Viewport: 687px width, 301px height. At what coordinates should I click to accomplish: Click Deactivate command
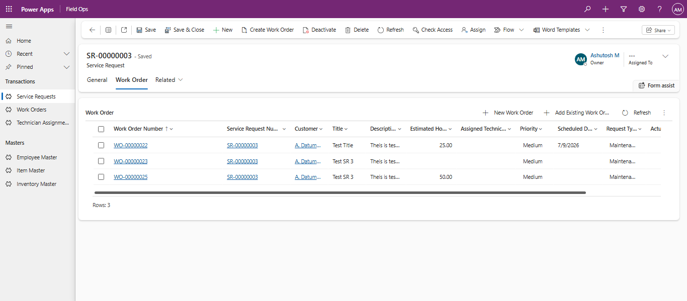coord(319,30)
